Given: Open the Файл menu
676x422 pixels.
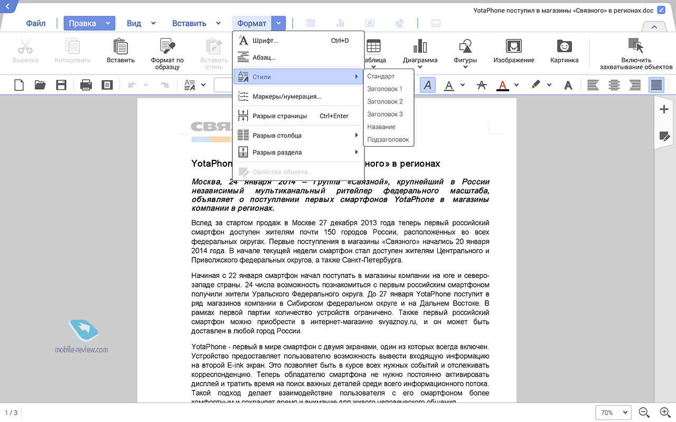Looking at the screenshot, I should (x=36, y=23).
